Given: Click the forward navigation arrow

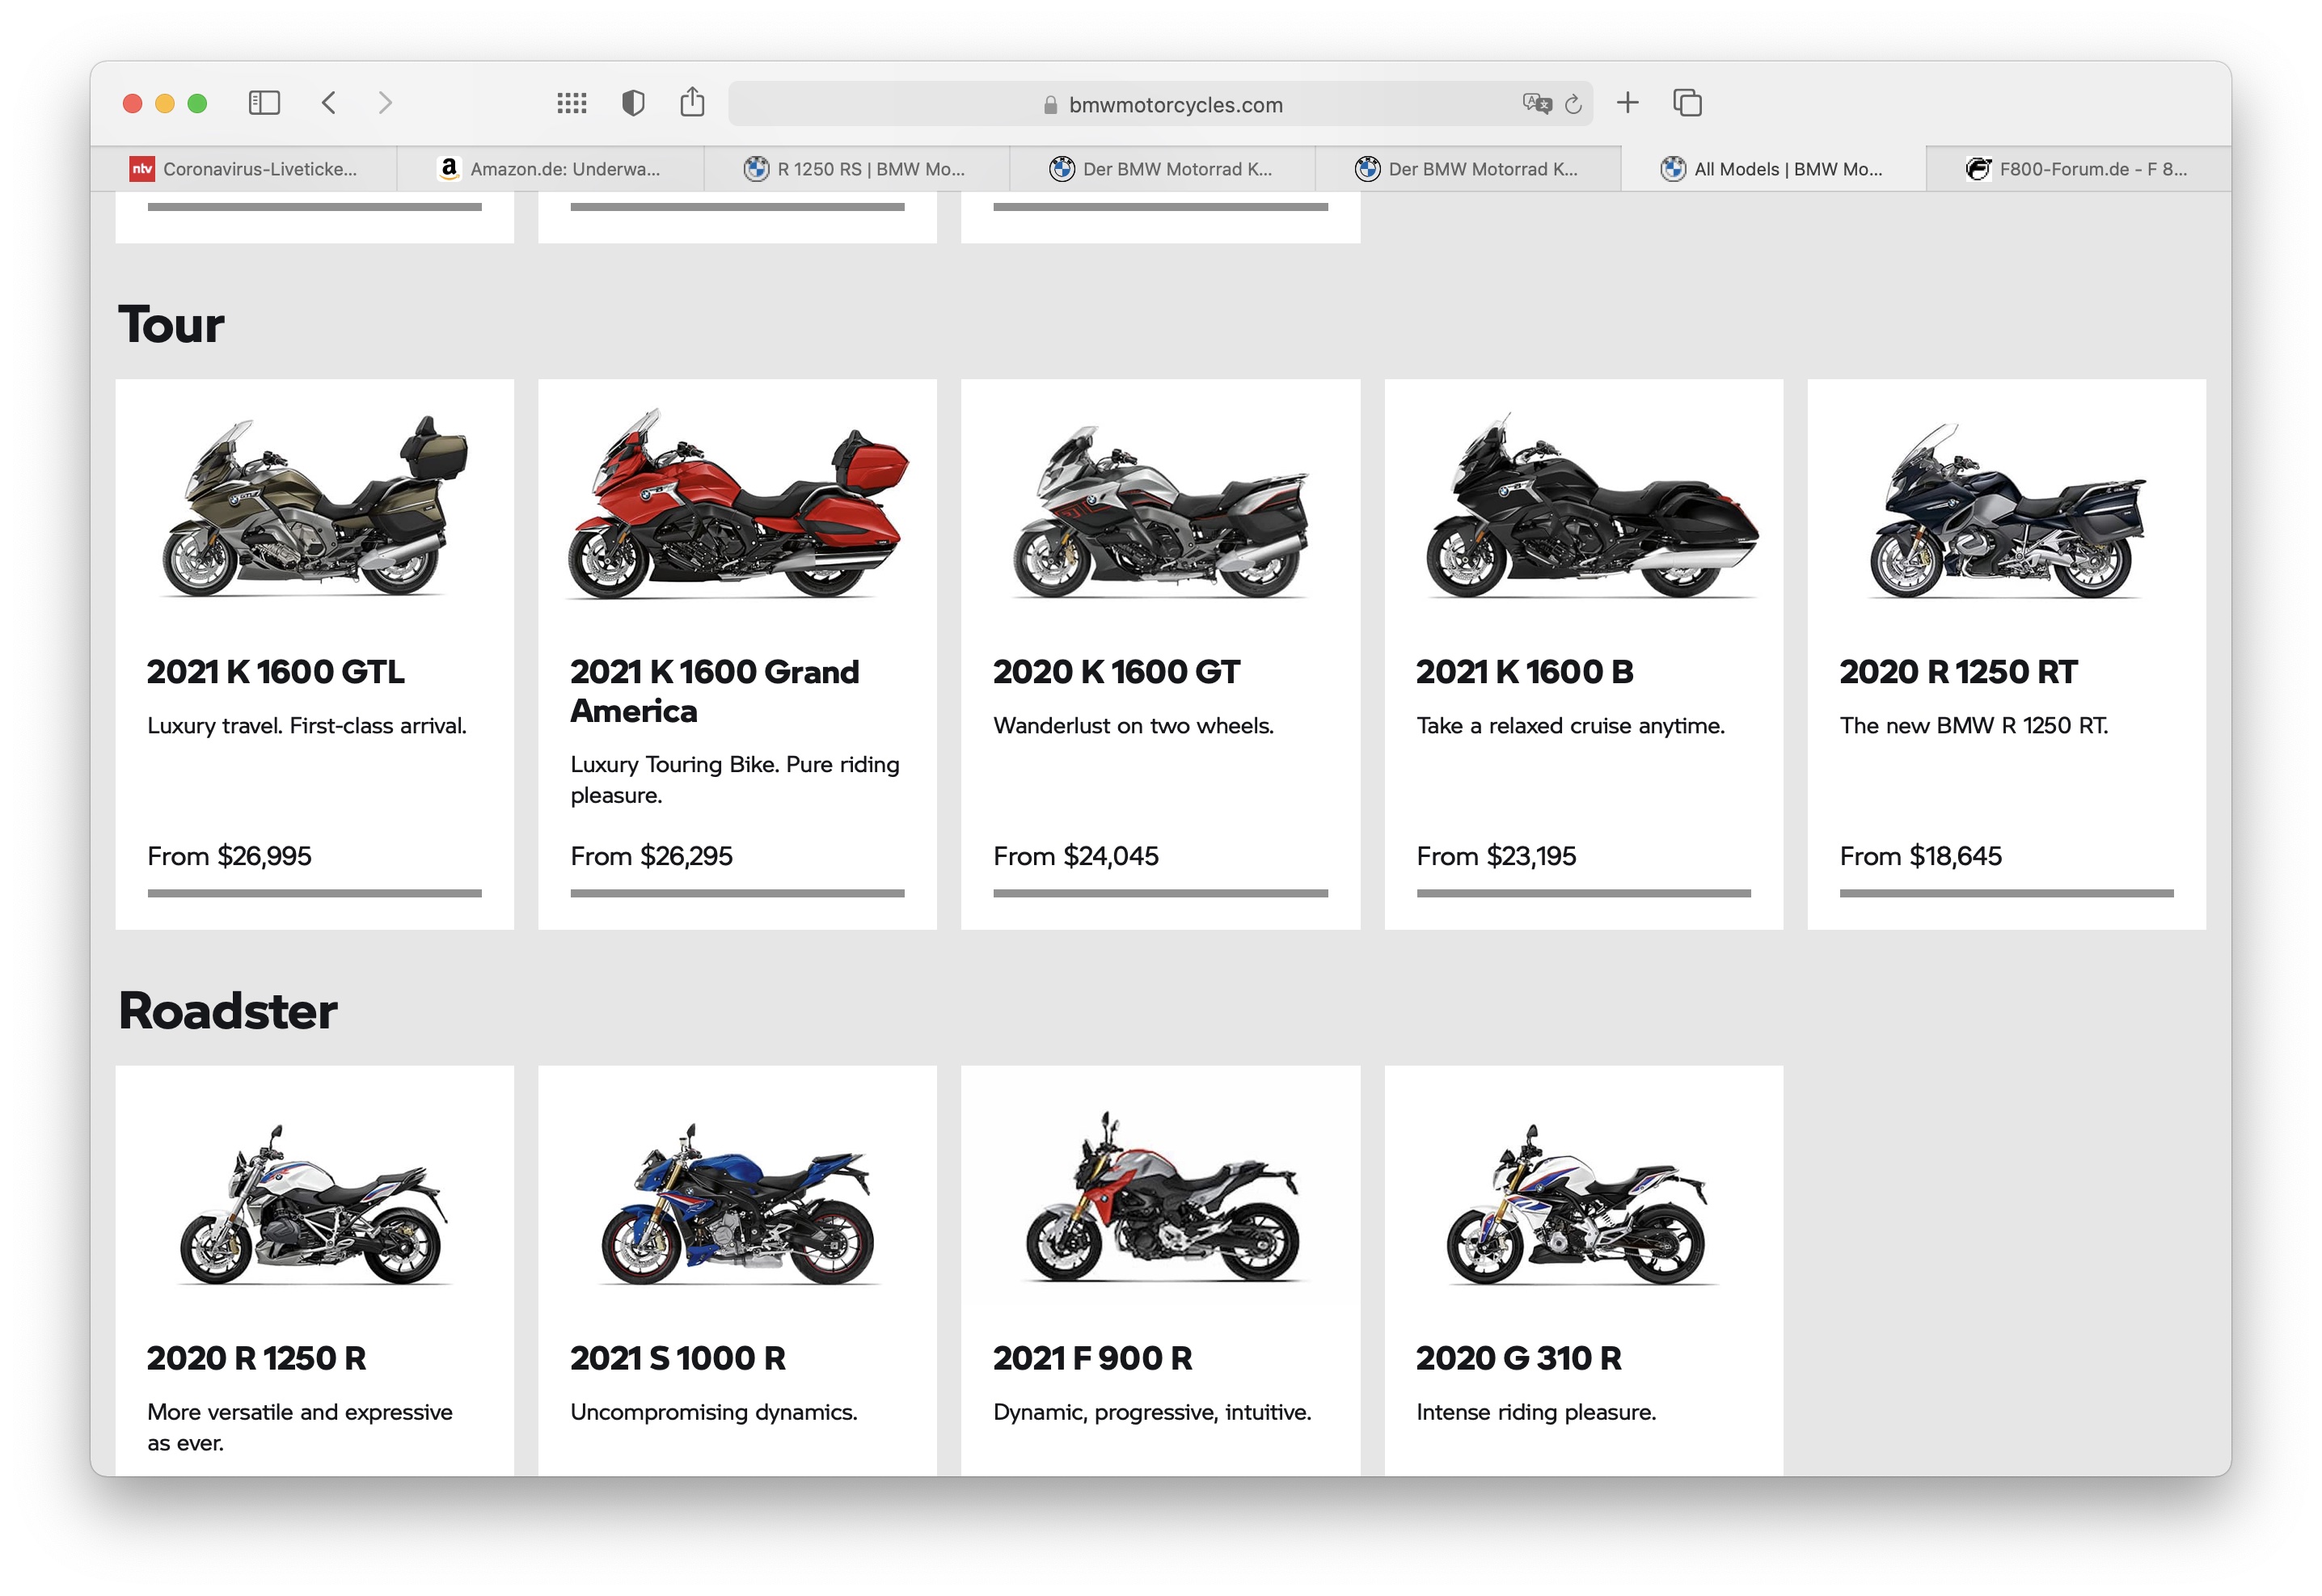Looking at the screenshot, I should (385, 103).
